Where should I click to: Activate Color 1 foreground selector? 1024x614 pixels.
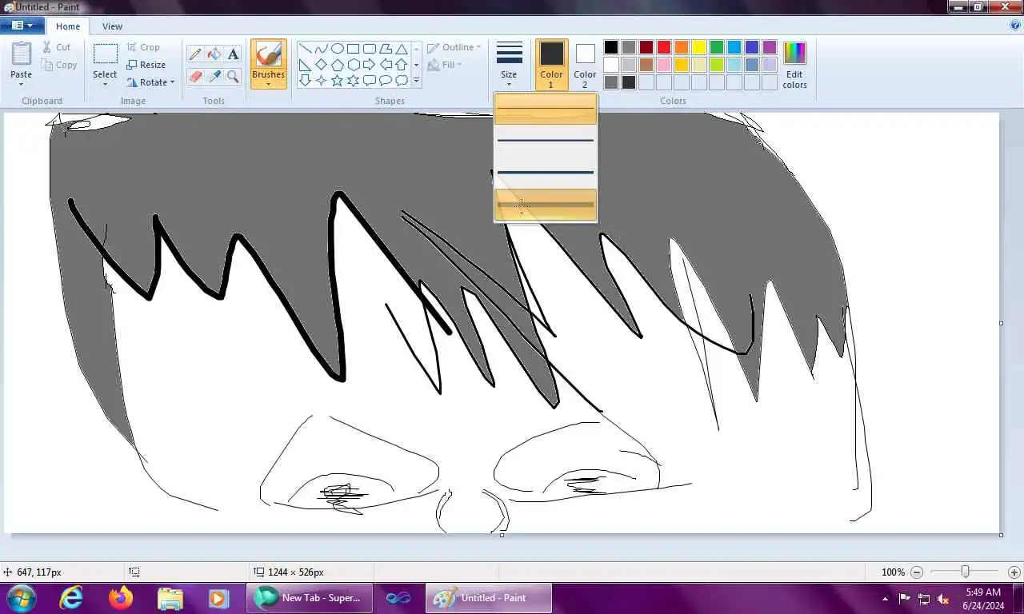pos(551,65)
